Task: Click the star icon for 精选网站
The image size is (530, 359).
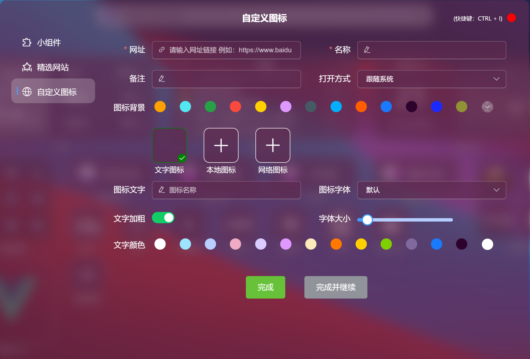Action: click(27, 67)
